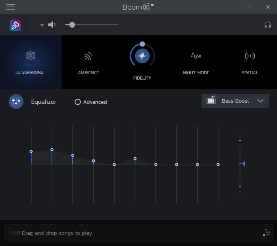Click the Drag and drop songs area
This screenshot has width=277, height=246.
(138, 233)
